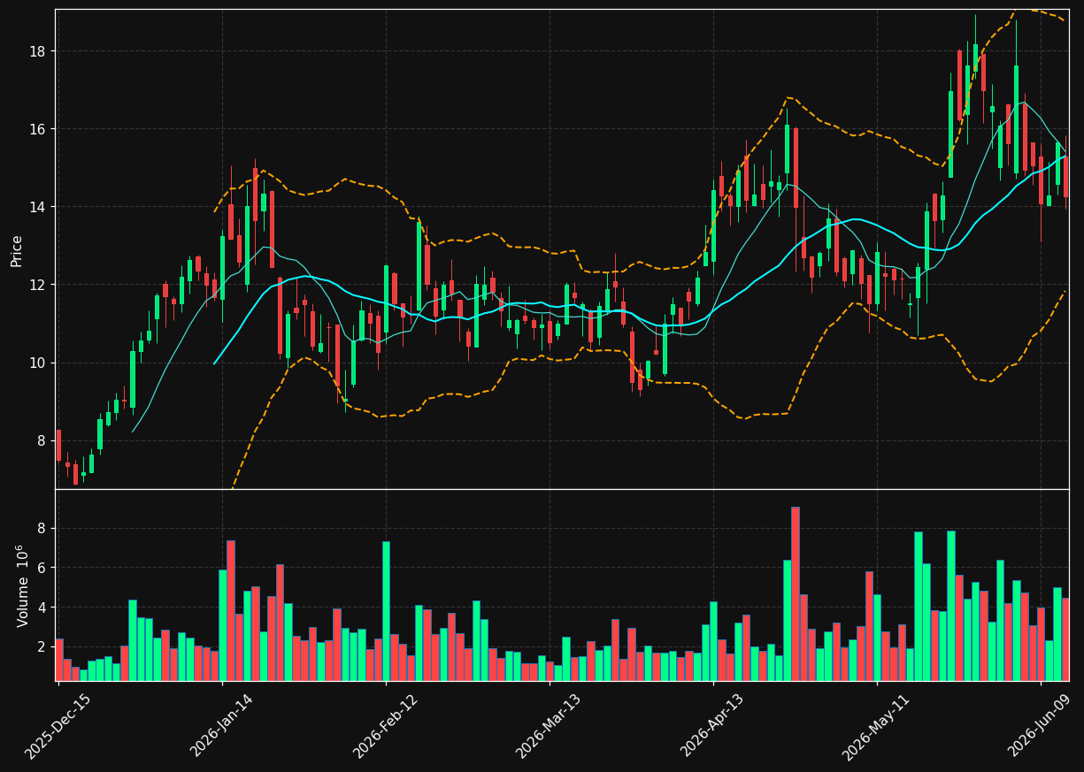Viewport: 1084px width, 772px height.
Task: Click the 2026-Apr-13 date label
Action: coord(713,726)
